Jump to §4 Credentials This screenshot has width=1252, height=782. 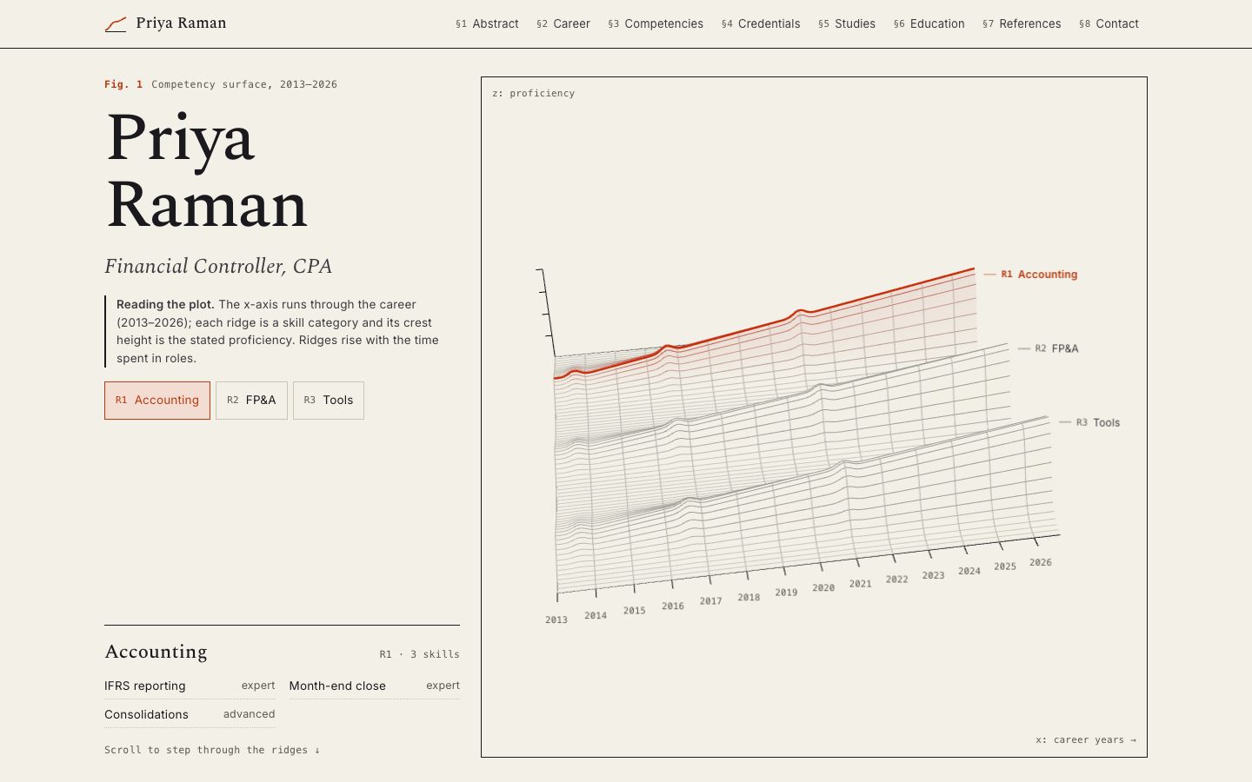pyautogui.click(x=761, y=23)
